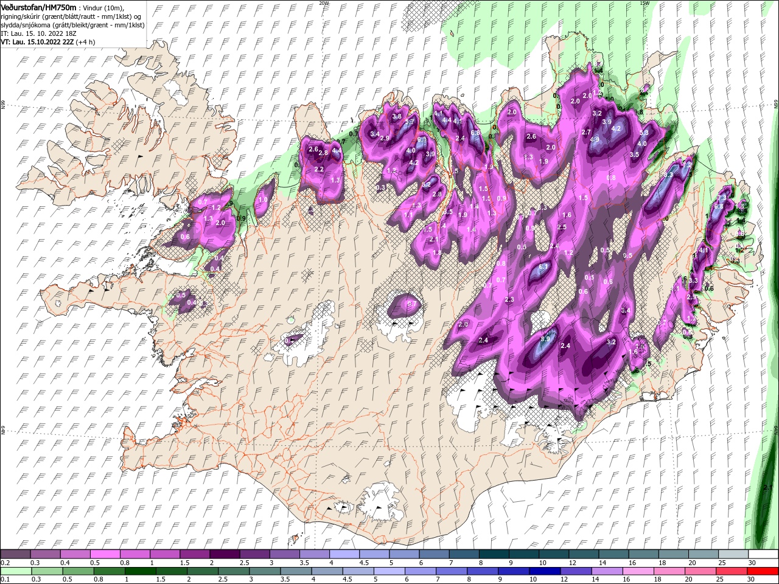Click the rain legend swatch between 25 and 30

732,571
